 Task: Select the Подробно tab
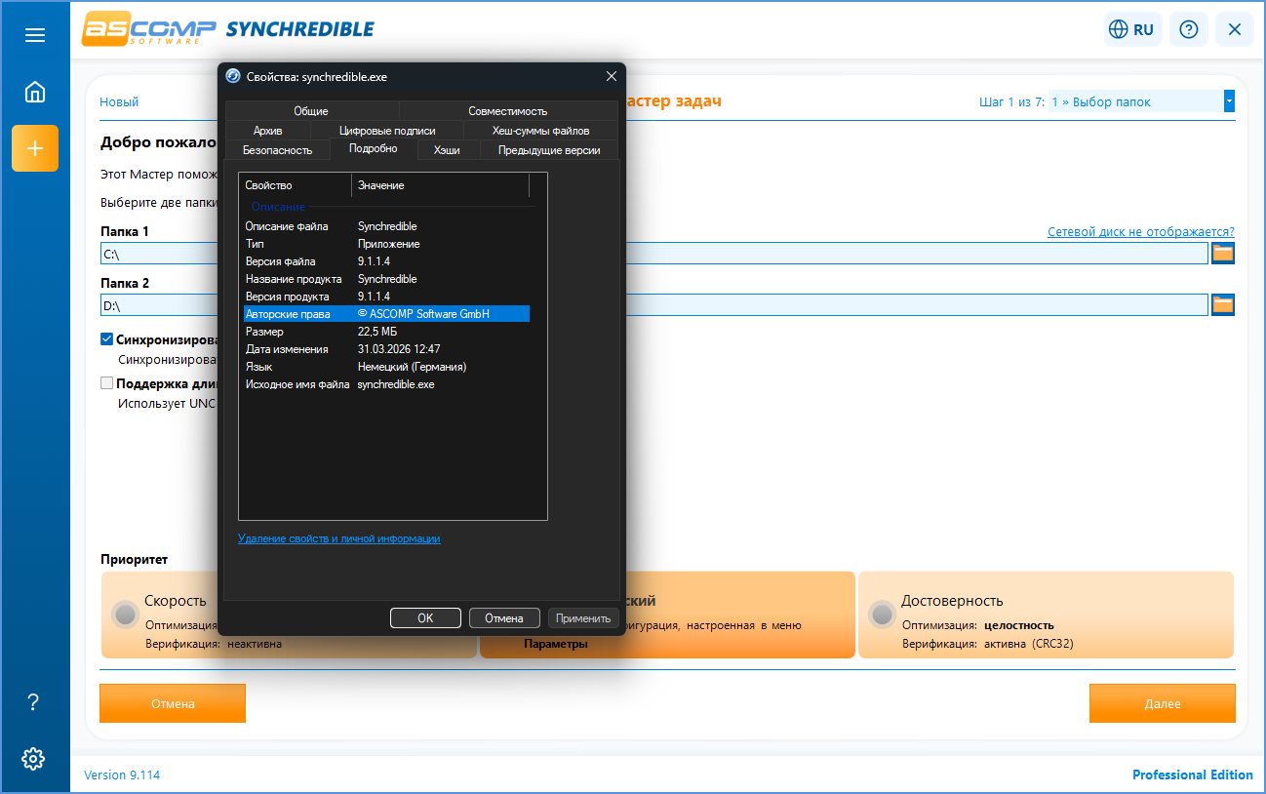[x=374, y=149]
